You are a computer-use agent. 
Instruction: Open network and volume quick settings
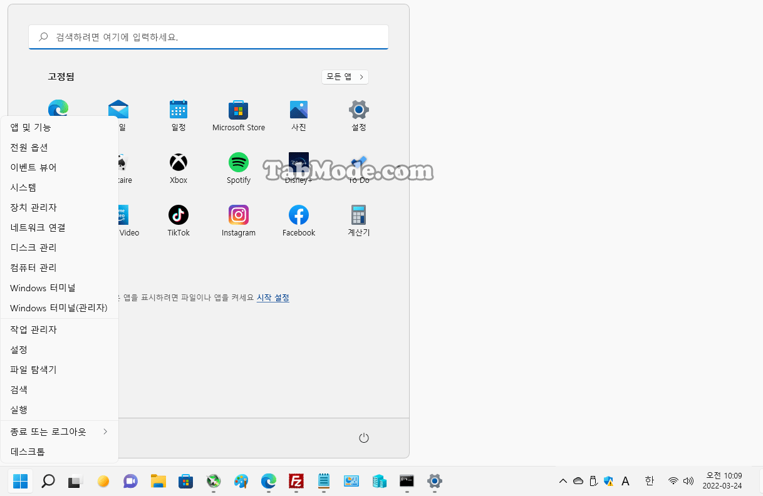681,481
